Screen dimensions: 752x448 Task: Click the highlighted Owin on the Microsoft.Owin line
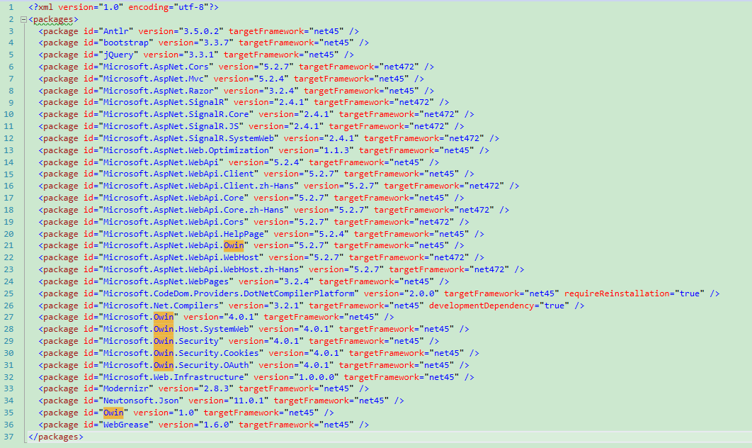point(164,316)
